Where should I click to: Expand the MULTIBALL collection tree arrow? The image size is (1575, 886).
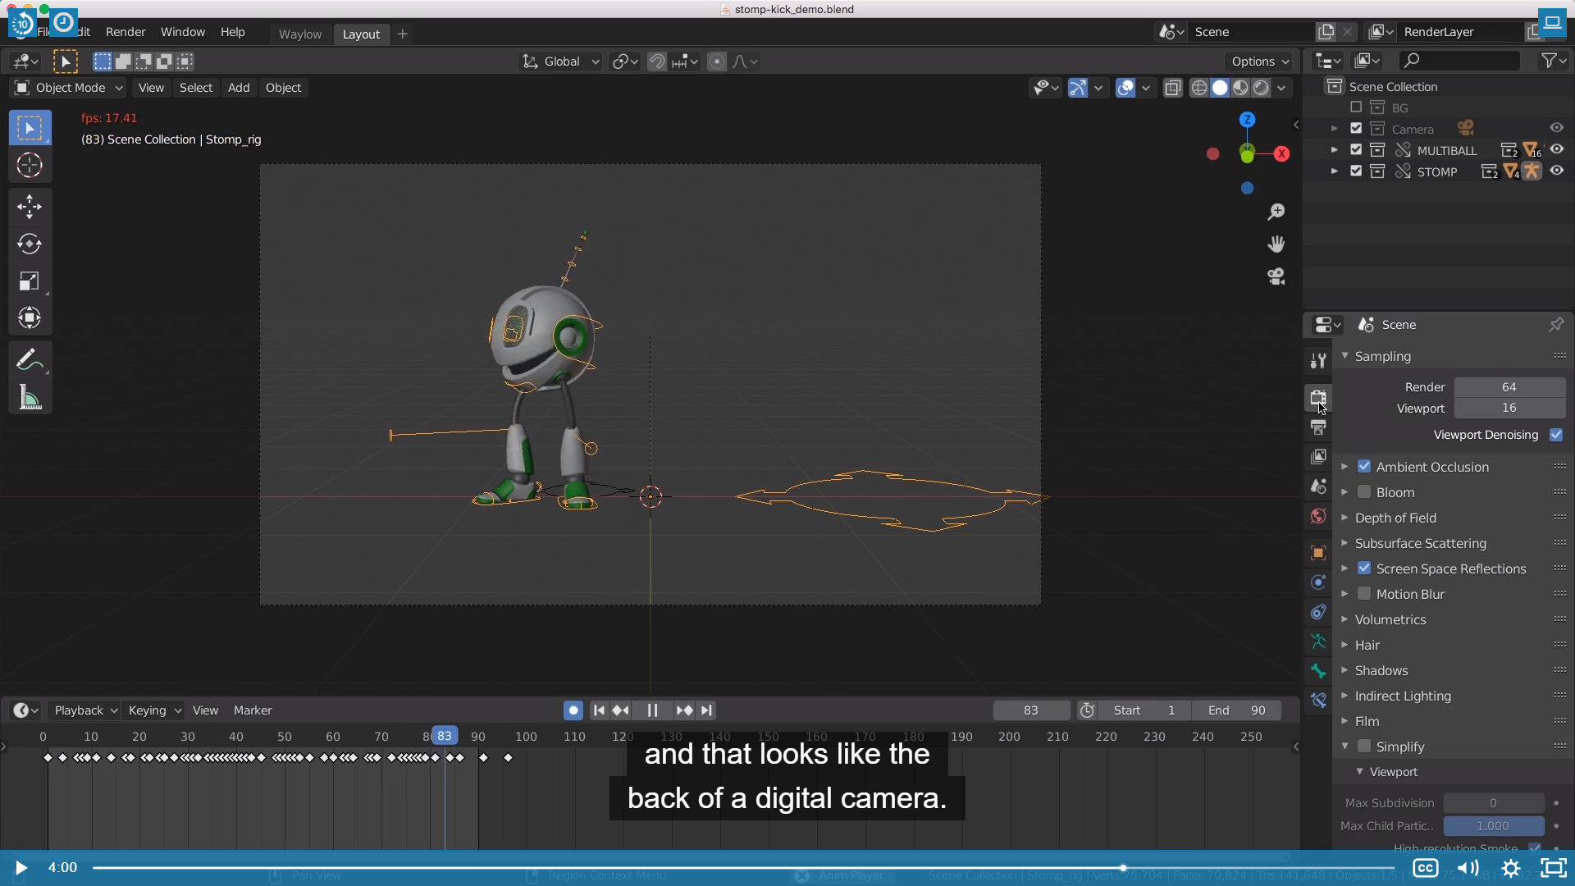1334,150
